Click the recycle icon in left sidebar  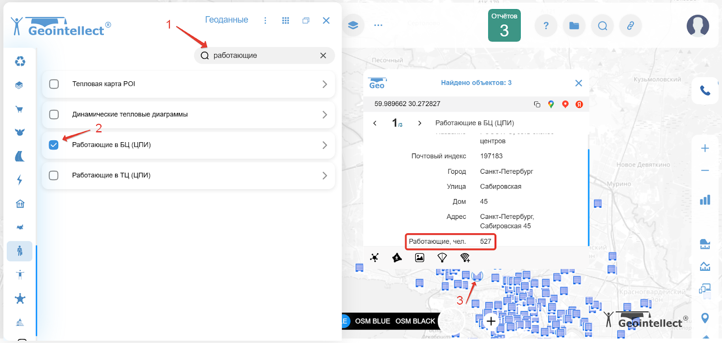click(x=20, y=61)
